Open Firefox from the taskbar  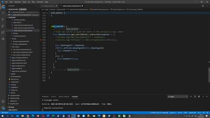[38, 116]
